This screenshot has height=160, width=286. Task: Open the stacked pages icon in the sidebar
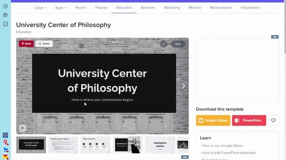tap(5, 15)
